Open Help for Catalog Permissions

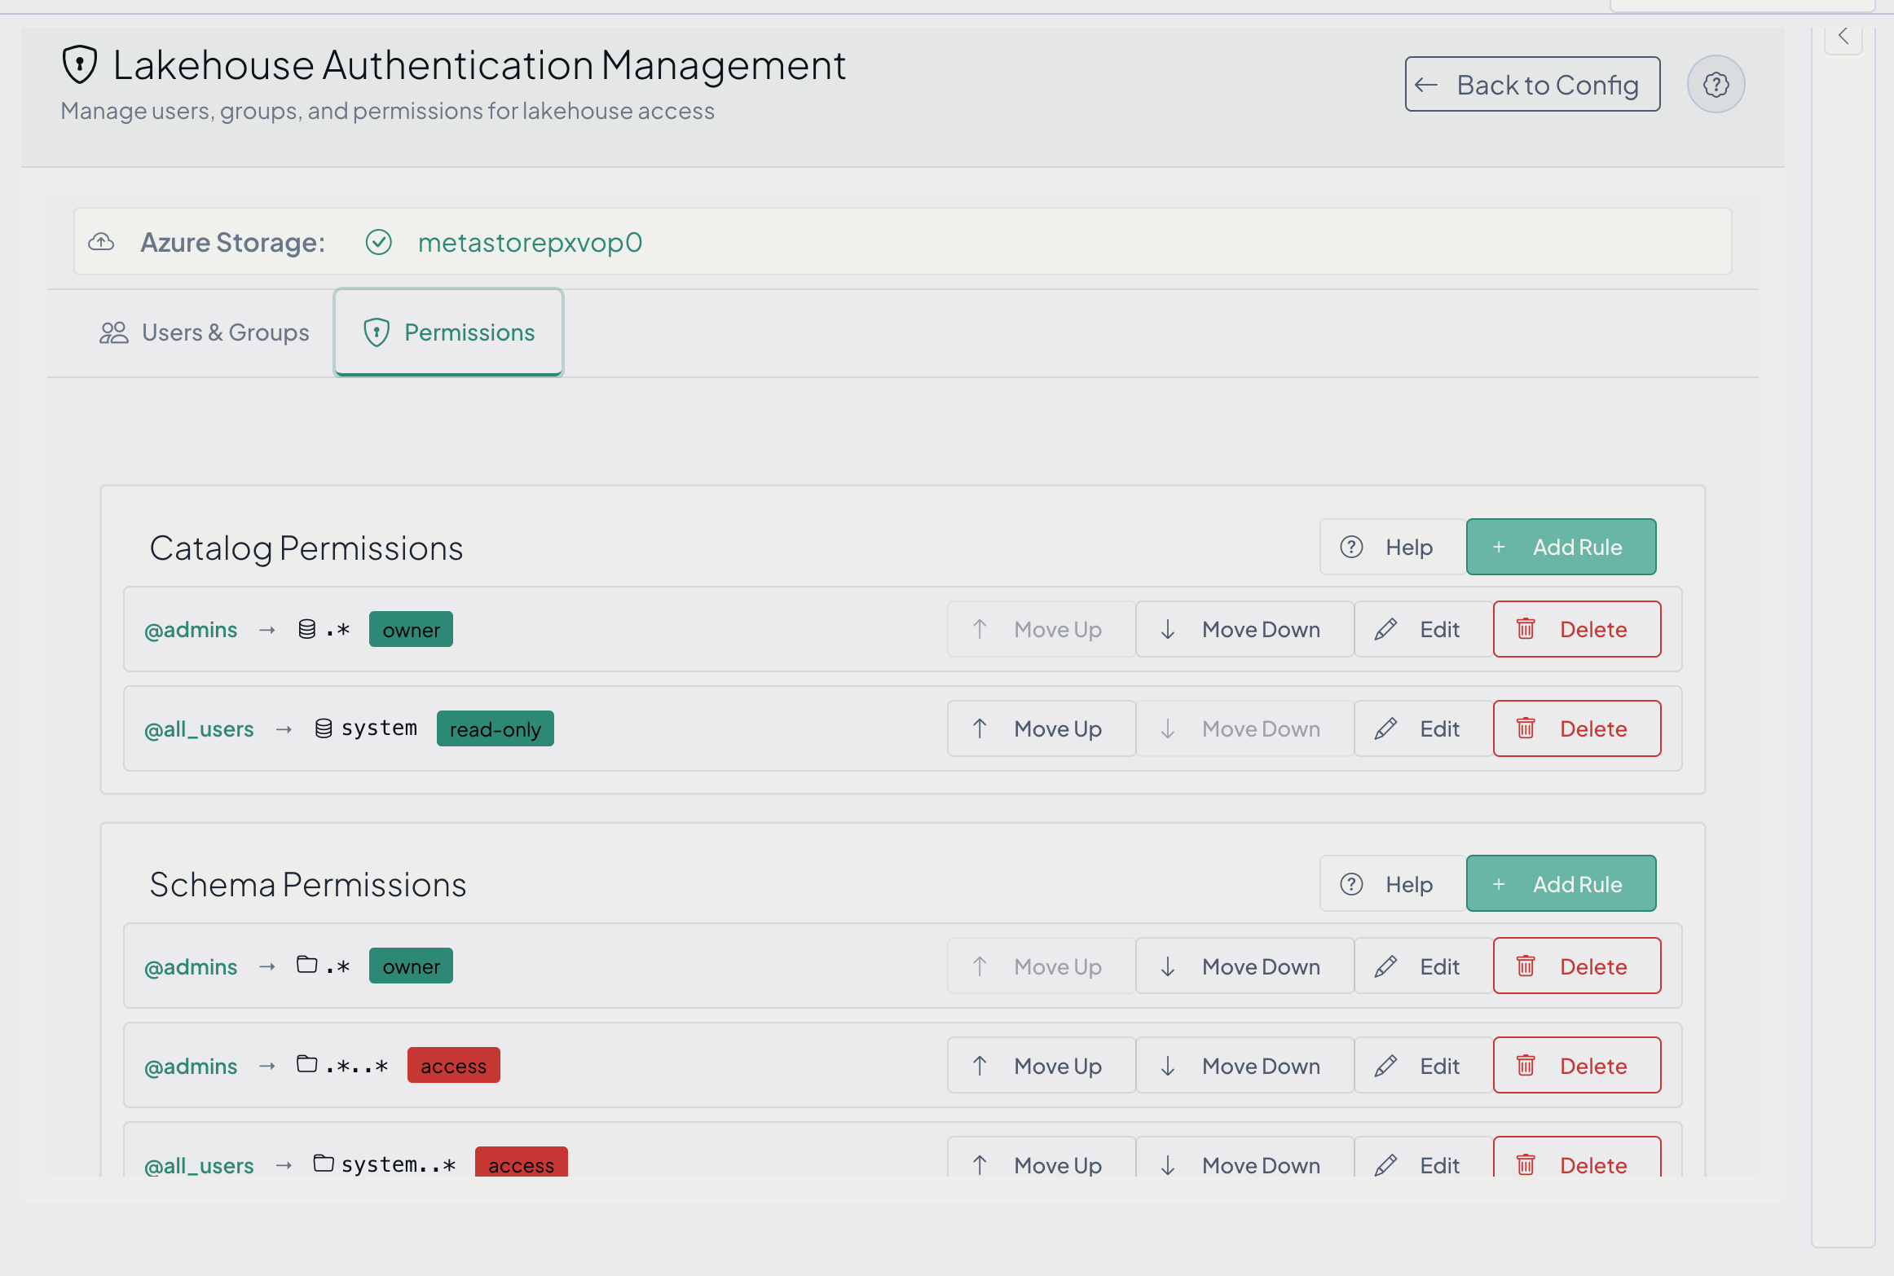[1393, 547]
